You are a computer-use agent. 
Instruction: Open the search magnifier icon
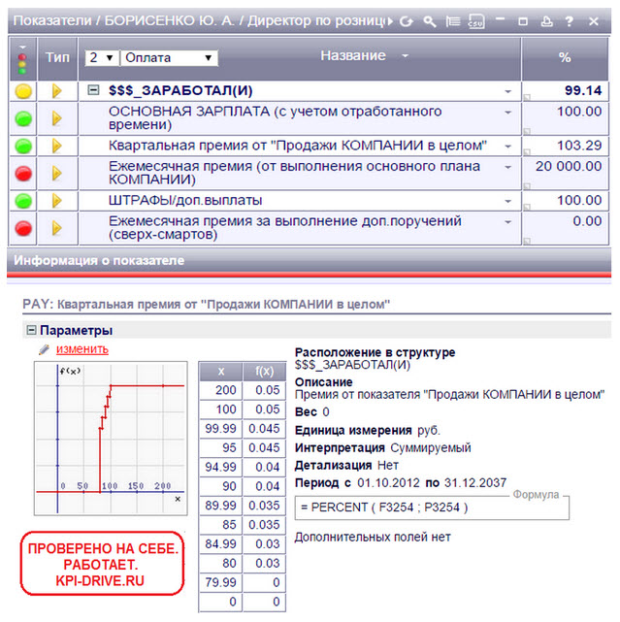point(430,21)
